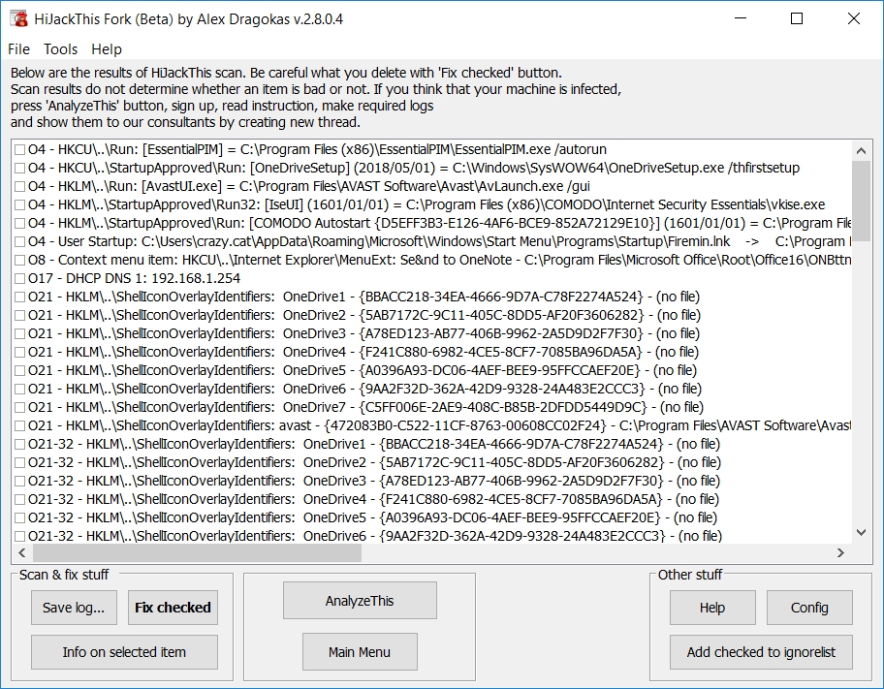Open the Help menu
This screenshot has width=884, height=689.
click(x=107, y=49)
